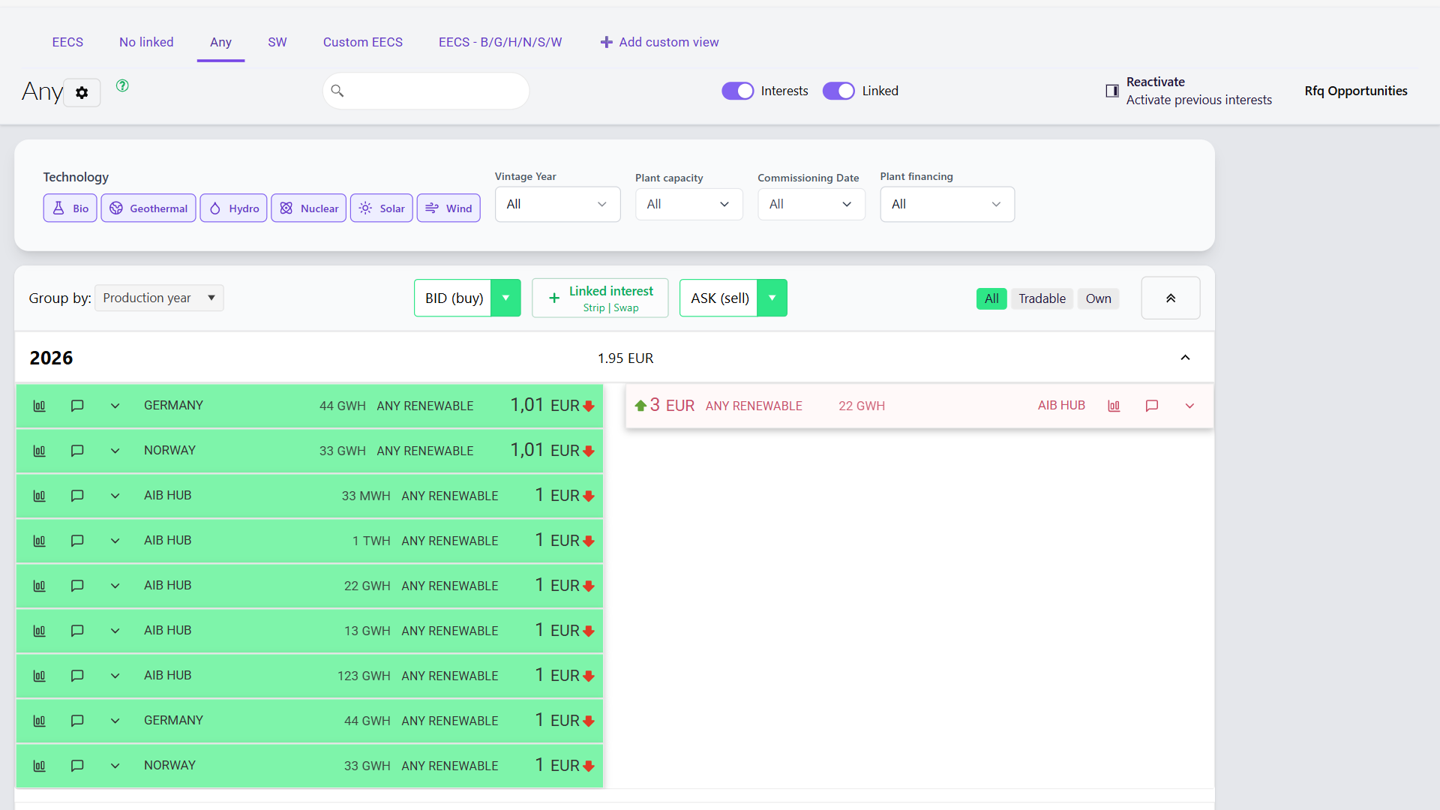Toggle the Geothermal technology filter
Image resolution: width=1440 pixels, height=810 pixels.
[x=148, y=208]
